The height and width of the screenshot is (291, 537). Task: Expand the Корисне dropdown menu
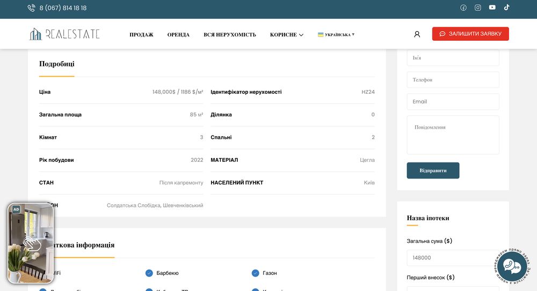coord(286,35)
